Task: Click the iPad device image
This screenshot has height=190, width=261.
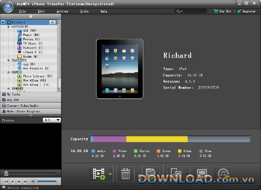Action: [120, 69]
